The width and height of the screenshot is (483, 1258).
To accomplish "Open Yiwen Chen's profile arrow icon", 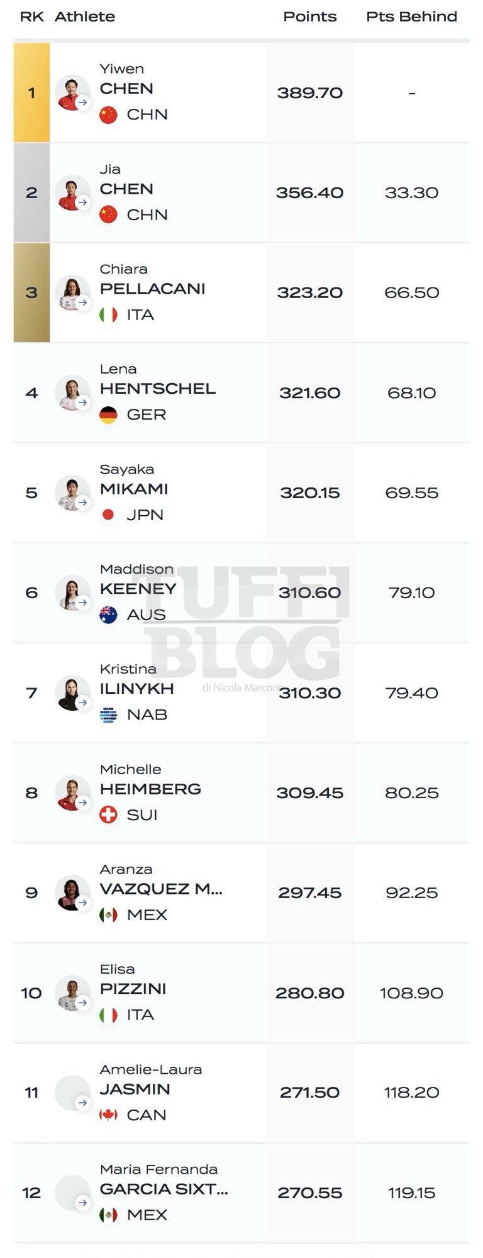I will 83,103.
